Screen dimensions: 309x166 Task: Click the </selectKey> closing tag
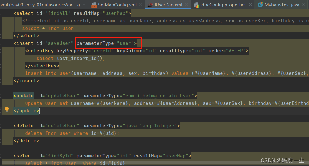(42, 66)
